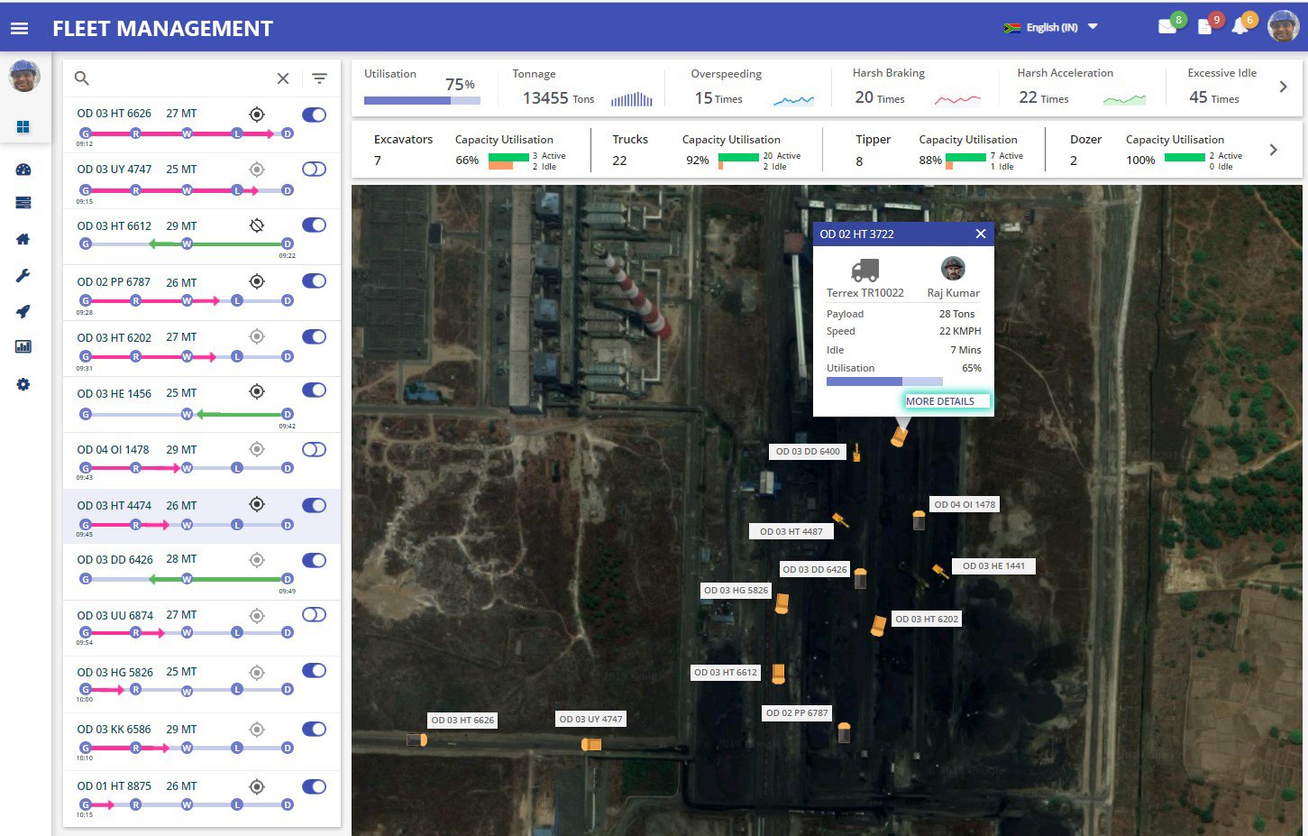The image size is (1308, 836).
Task: Select the wrench maintenance icon in sidebar
Action: click(23, 275)
